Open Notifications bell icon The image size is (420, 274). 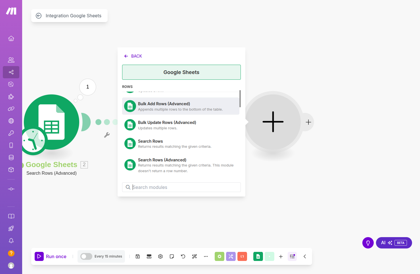pos(11,241)
